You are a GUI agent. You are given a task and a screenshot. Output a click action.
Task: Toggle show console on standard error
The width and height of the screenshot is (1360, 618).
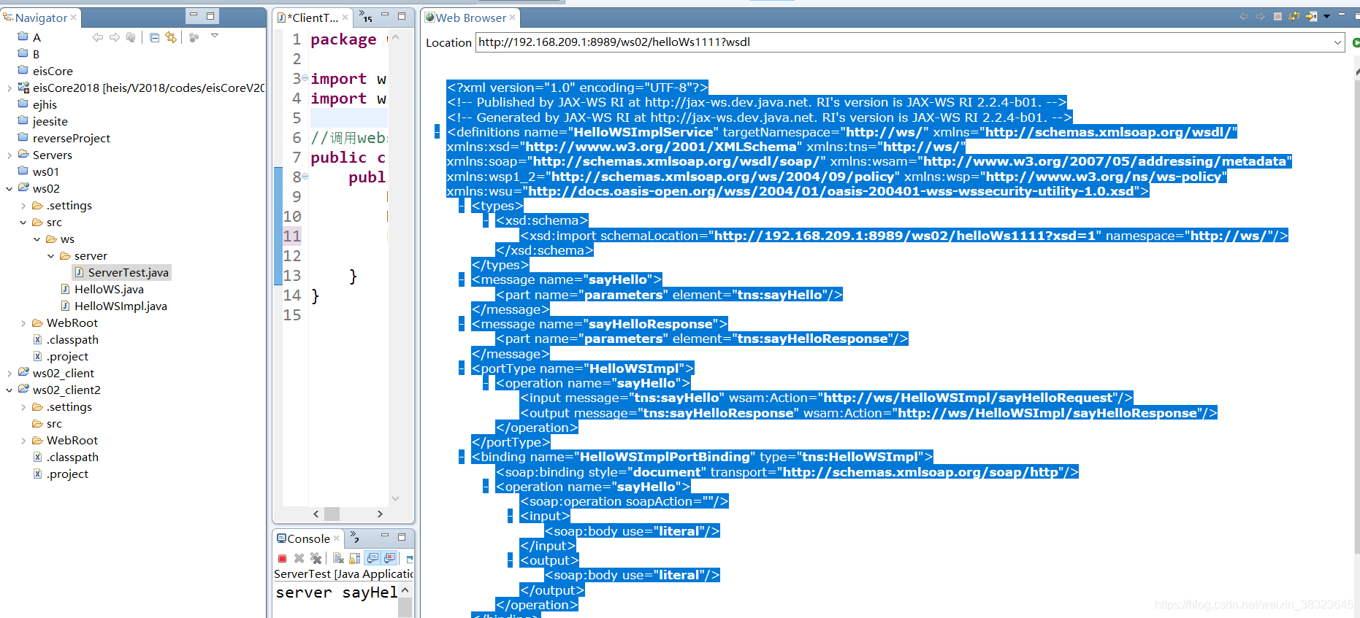point(390,558)
